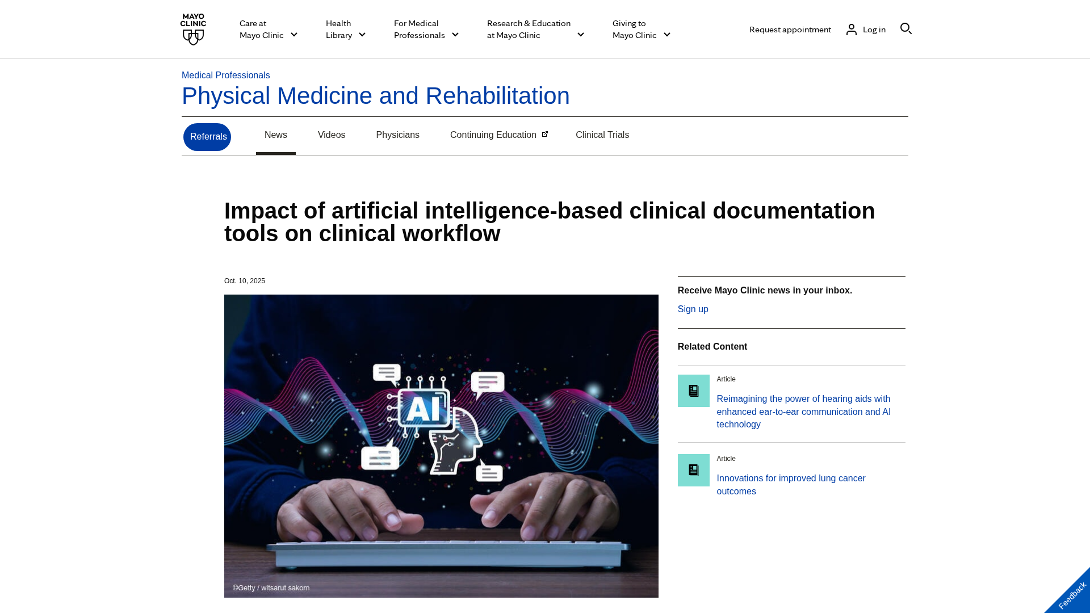
Task: Open the Clinical Trials tab
Action: coord(602,135)
